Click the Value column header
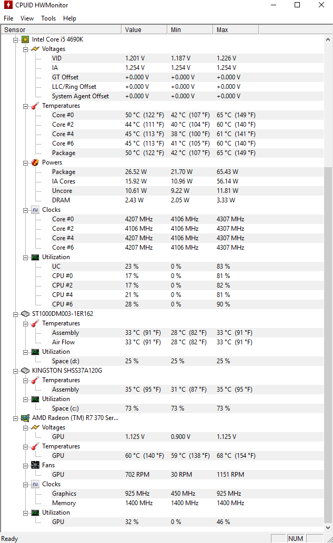This screenshot has width=333, height=543. pyautogui.click(x=144, y=30)
